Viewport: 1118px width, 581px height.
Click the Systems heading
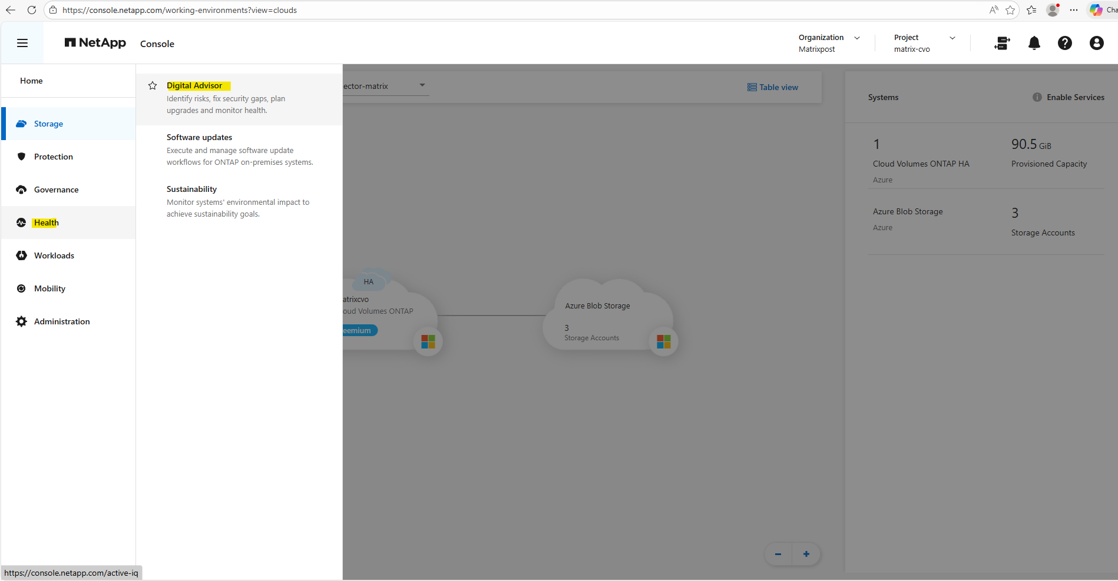(x=883, y=97)
